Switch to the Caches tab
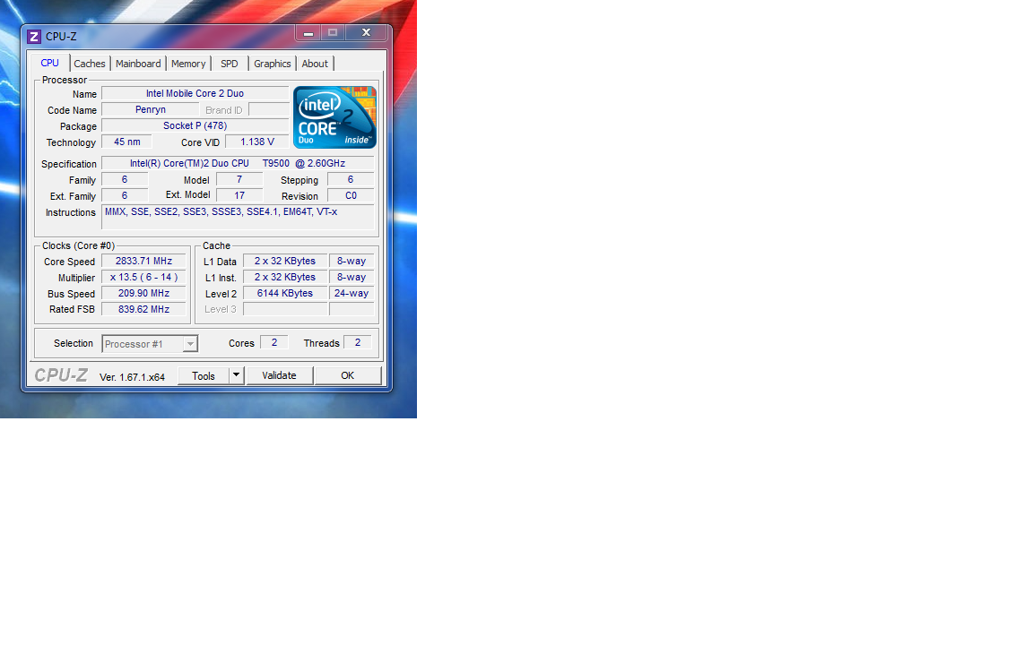Viewport: 1033px width, 645px height. coord(90,64)
